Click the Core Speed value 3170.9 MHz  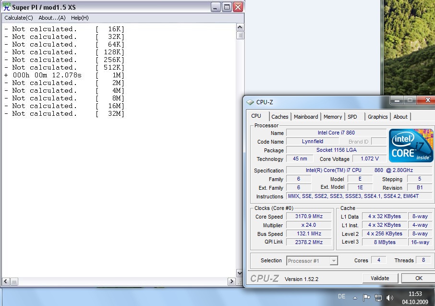[309, 216]
